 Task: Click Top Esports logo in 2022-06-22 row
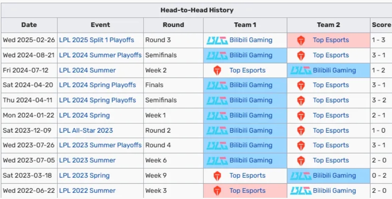(x=218, y=191)
